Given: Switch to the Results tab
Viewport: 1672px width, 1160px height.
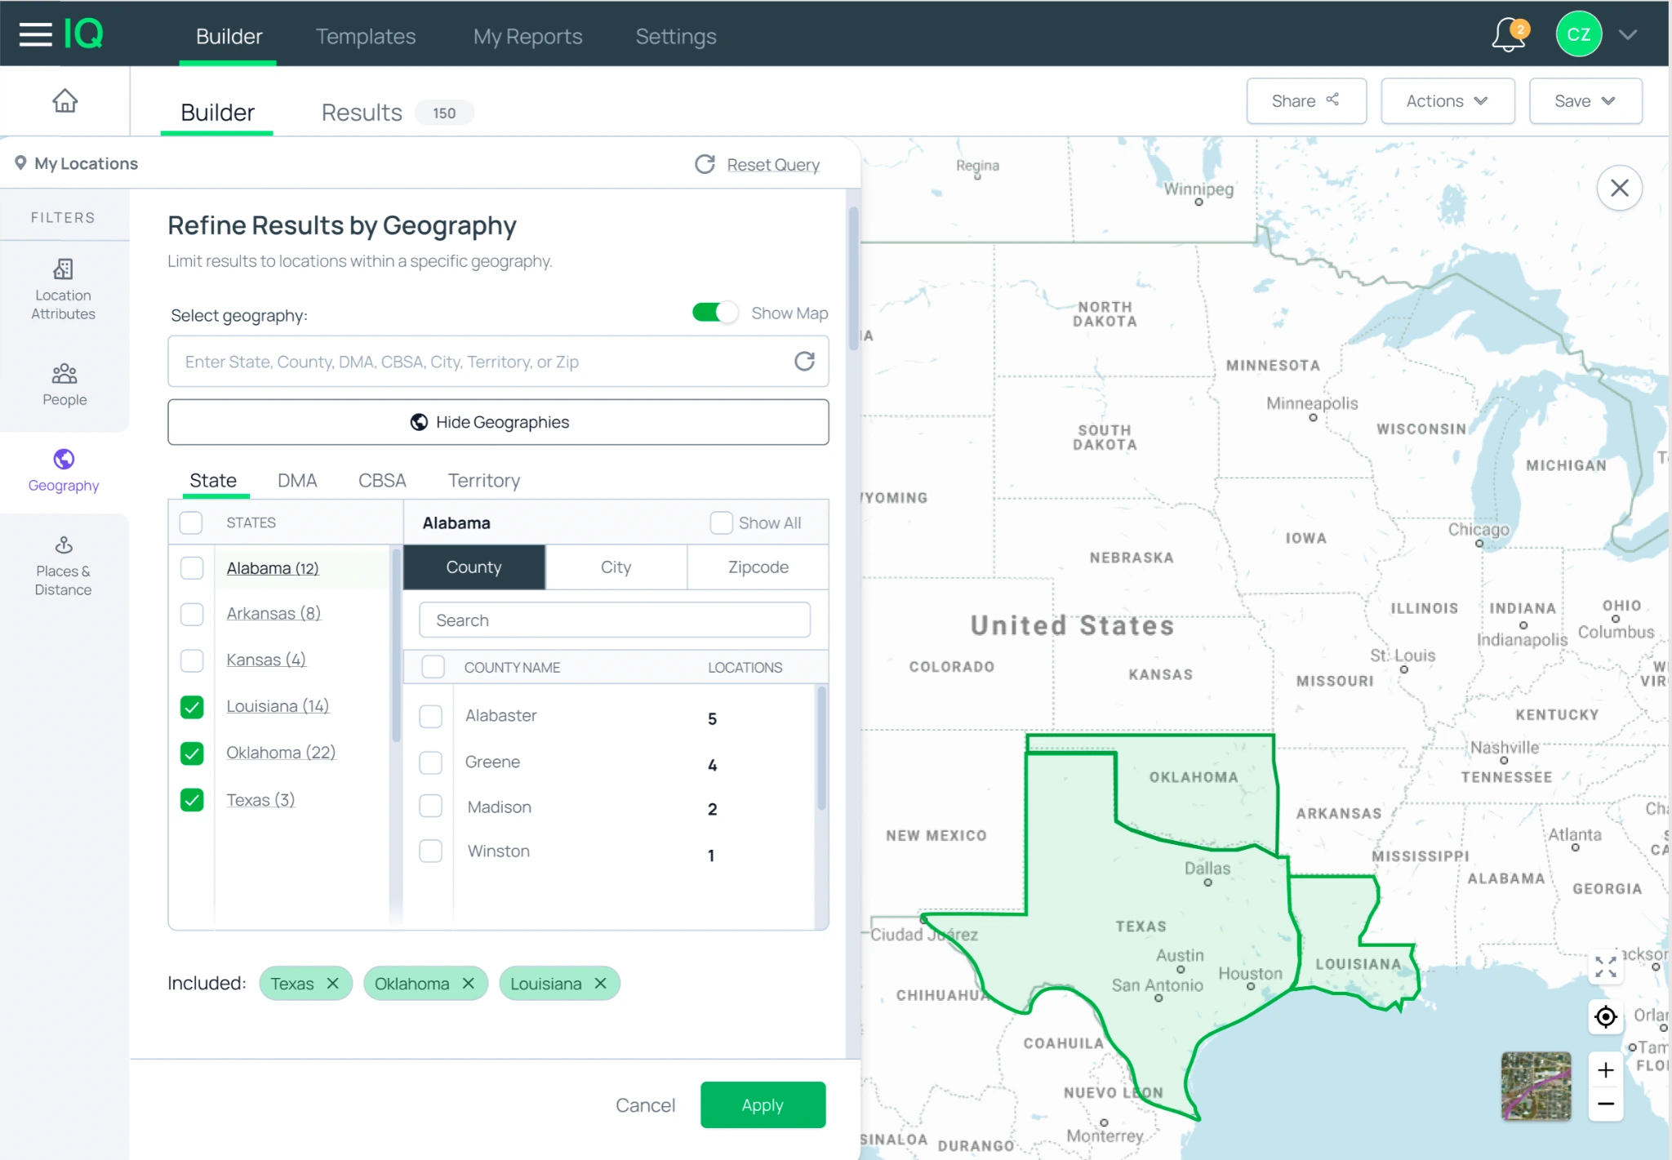Looking at the screenshot, I should coord(397,113).
